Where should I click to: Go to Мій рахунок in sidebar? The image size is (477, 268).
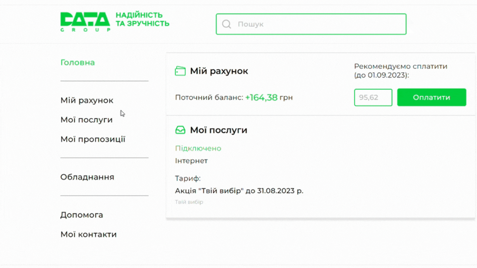coord(87,100)
